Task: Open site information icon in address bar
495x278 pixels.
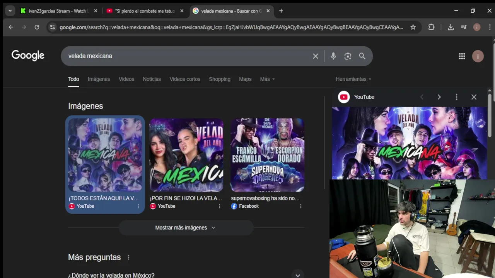Action: pos(53,27)
